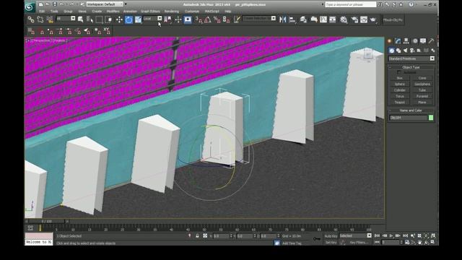Toggle Keyboard Shortcut Override
The image size is (462, 260).
pos(188,19)
